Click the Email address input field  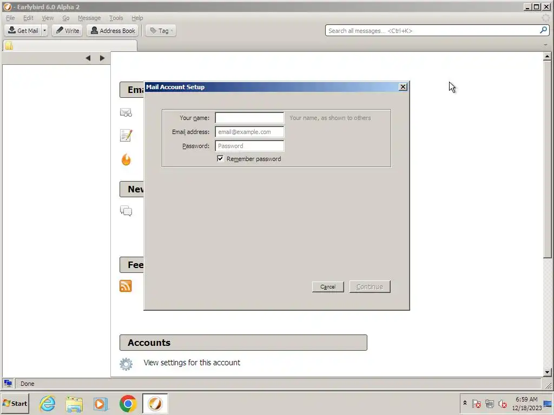tap(249, 132)
